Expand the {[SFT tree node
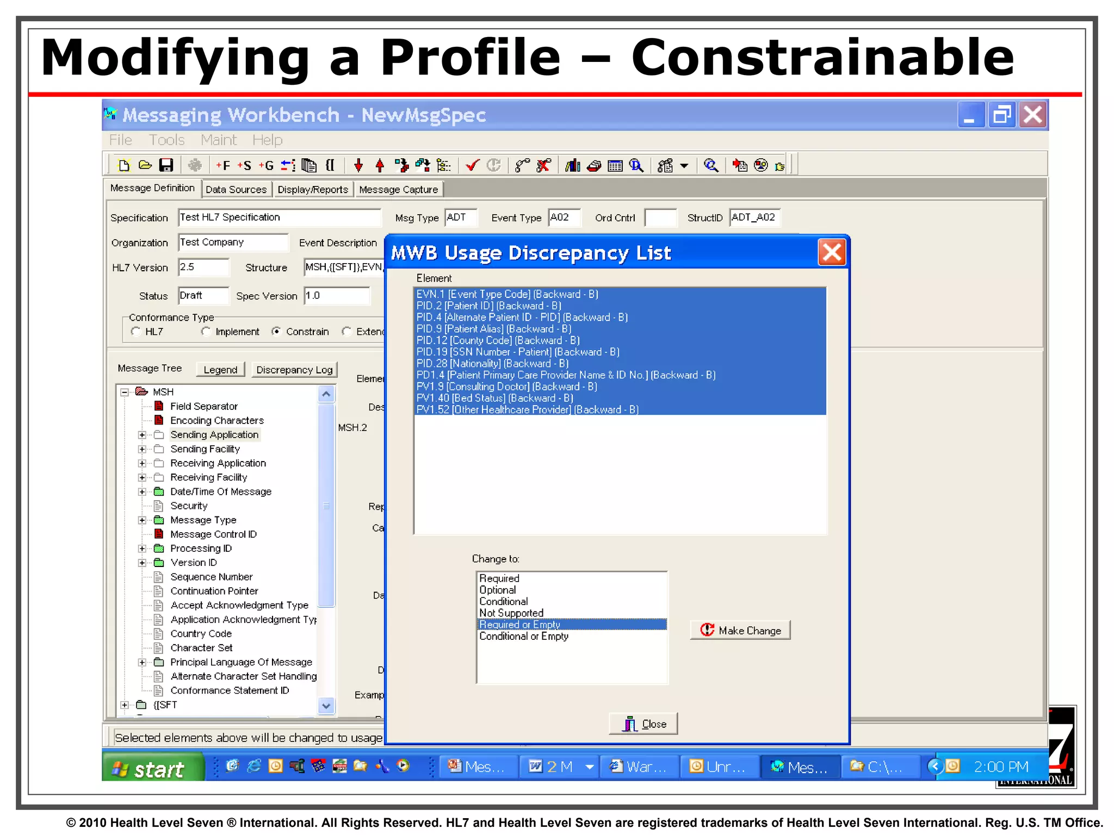1114x835 pixels. tap(125, 705)
